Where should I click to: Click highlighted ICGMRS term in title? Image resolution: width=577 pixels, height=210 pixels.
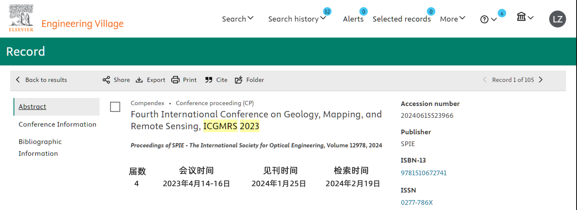pos(220,126)
